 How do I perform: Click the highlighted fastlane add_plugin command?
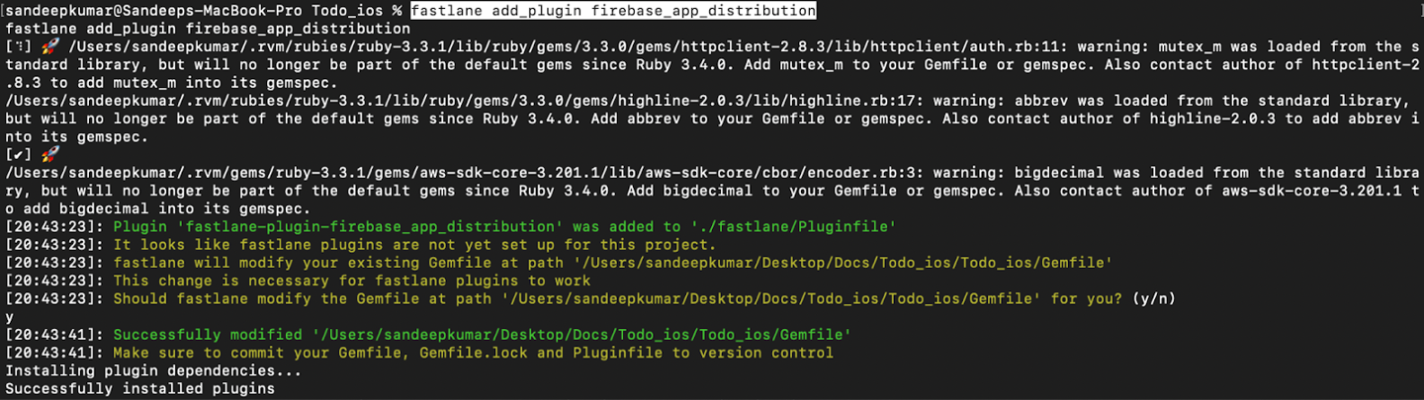pyautogui.click(x=613, y=11)
